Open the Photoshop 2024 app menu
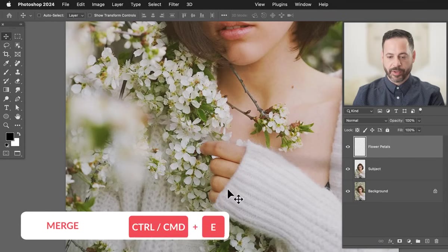The image size is (448, 252). tap(36, 4)
